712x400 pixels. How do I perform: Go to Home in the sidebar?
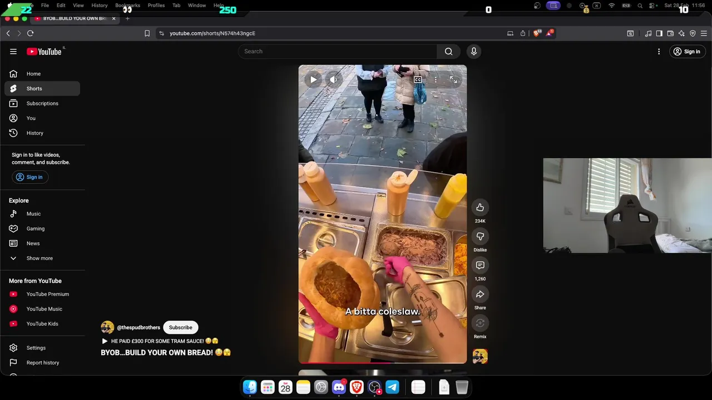tap(42, 73)
